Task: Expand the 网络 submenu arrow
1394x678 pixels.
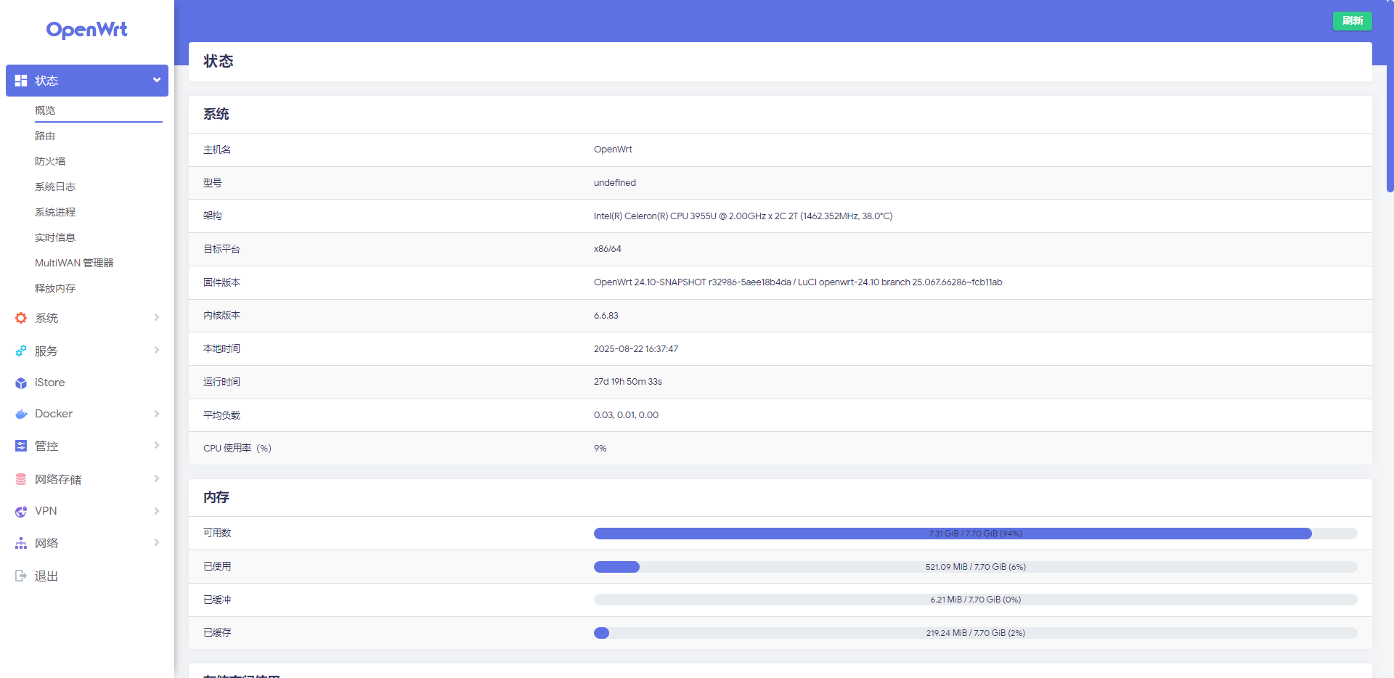Action: [156, 542]
